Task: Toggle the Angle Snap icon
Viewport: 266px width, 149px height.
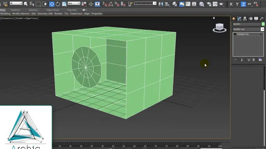Action: pos(111,4)
